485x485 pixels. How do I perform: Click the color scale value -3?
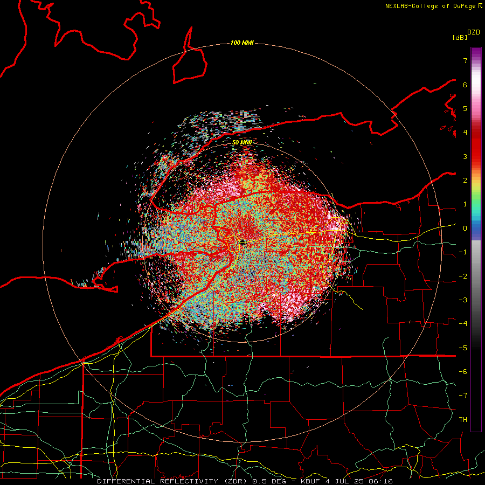pyautogui.click(x=463, y=300)
